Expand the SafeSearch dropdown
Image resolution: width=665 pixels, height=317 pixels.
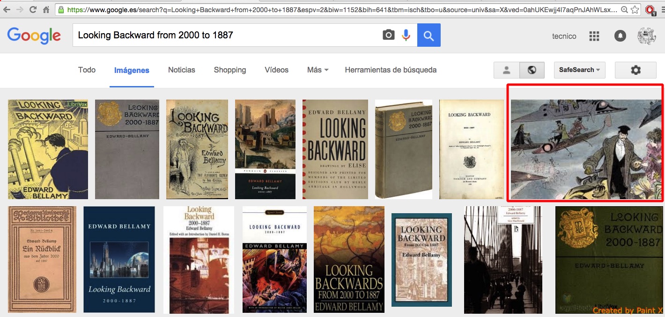(579, 70)
